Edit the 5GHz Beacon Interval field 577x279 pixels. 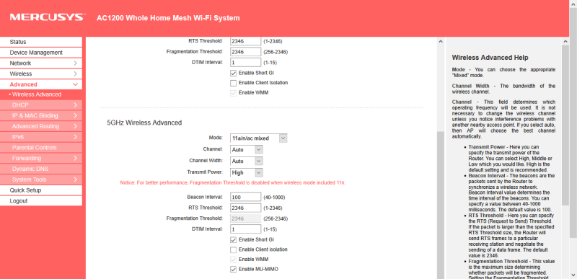click(x=245, y=197)
